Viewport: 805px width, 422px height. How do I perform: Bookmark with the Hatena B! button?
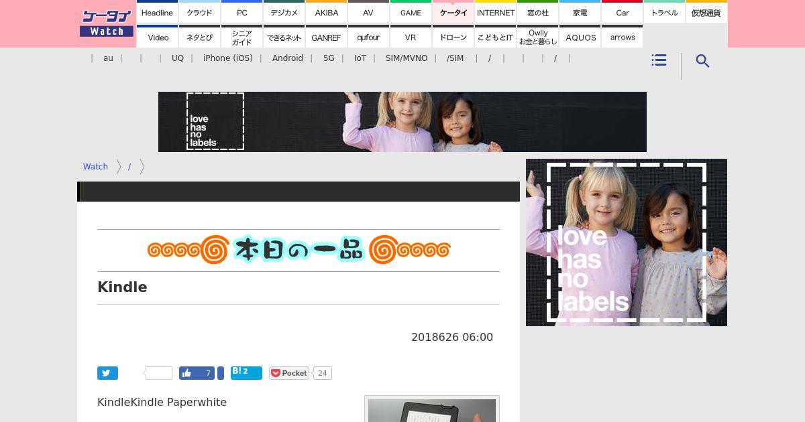pos(246,373)
